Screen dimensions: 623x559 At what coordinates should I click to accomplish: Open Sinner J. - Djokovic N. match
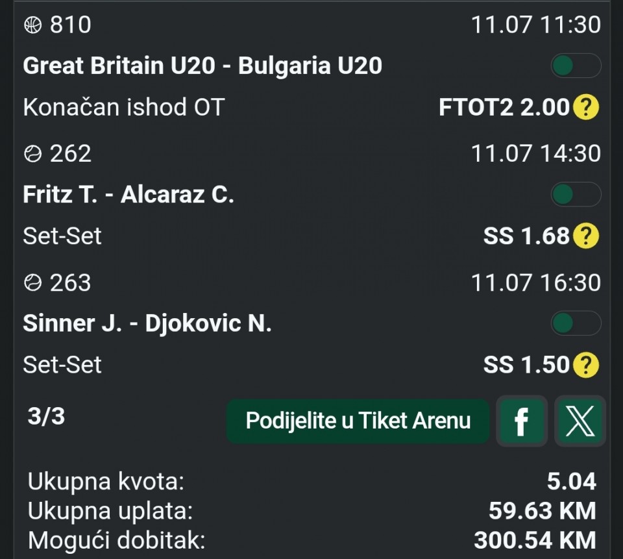click(x=147, y=323)
